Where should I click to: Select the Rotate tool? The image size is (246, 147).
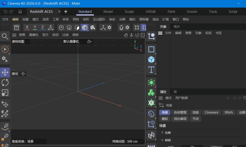coord(5,82)
